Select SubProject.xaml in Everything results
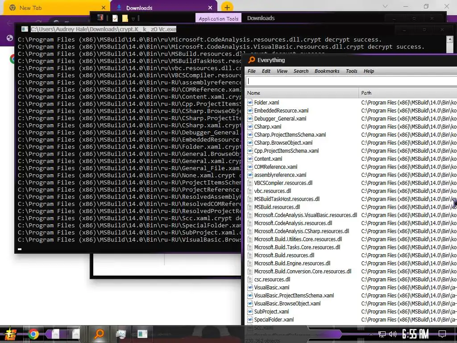Screen dimensions: 457x343 [x=272, y=311]
